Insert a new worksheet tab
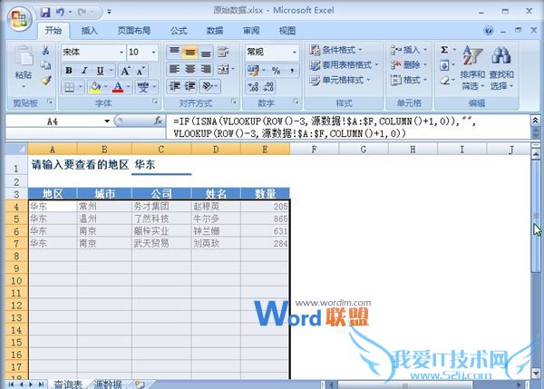544x389 pixels. pyautogui.click(x=140, y=384)
